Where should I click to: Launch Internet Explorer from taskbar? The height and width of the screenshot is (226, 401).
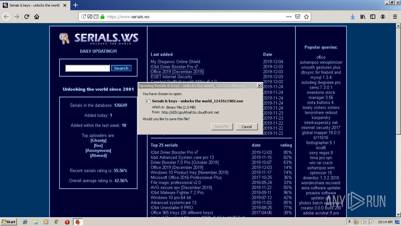pyautogui.click(x=25, y=222)
